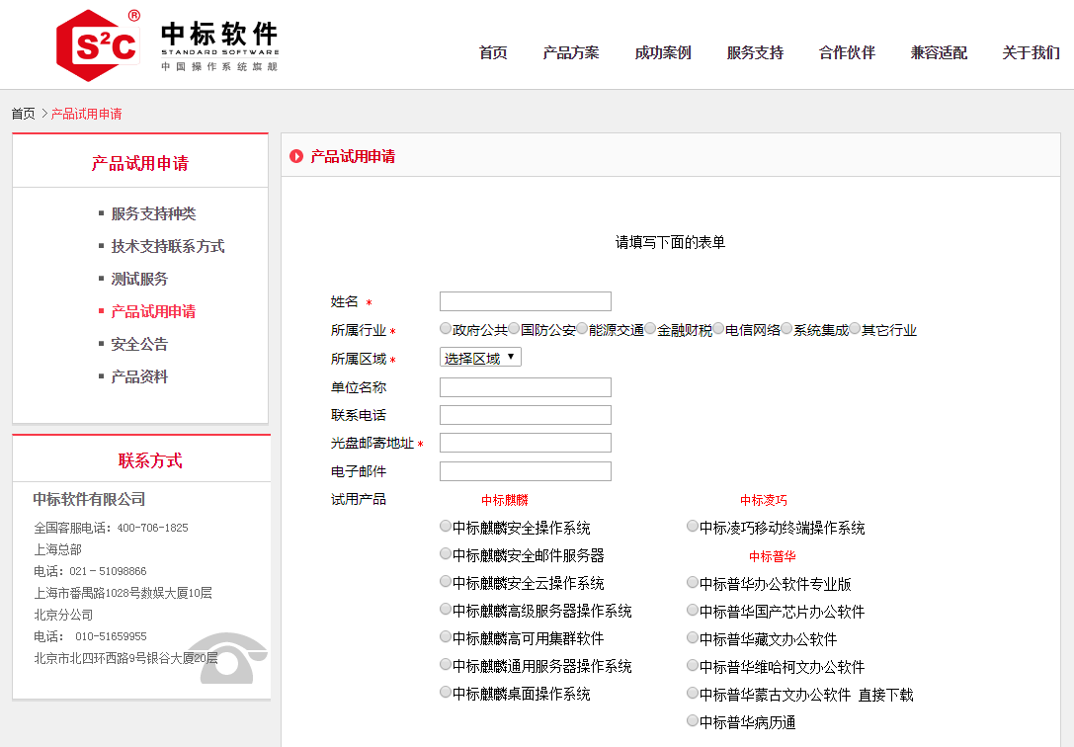Open 测试服务 in the sidebar

click(139, 279)
